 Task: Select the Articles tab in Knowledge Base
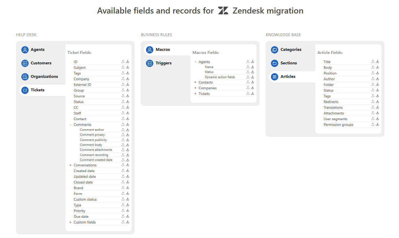click(288, 77)
